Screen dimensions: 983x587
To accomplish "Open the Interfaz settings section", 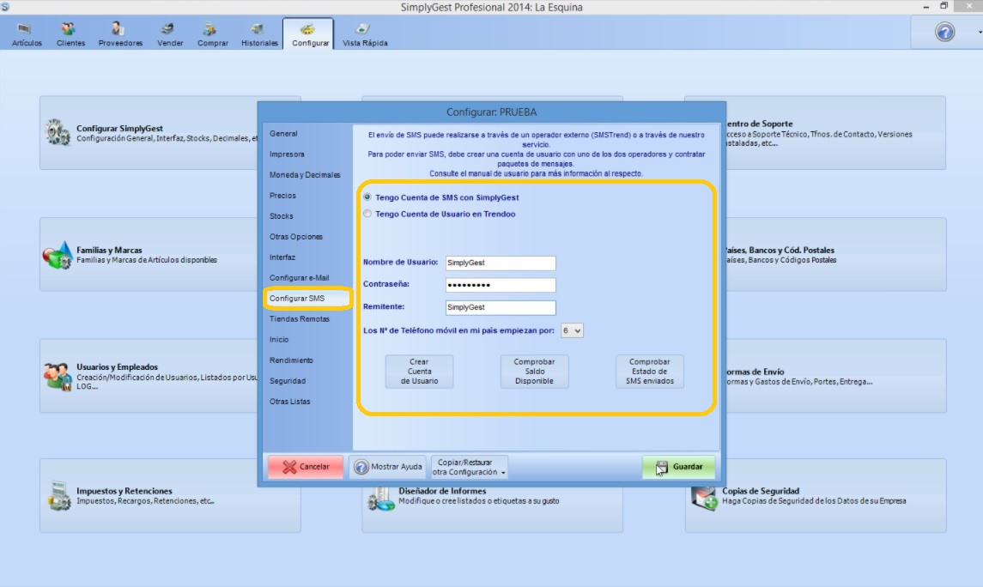I will coord(282,257).
